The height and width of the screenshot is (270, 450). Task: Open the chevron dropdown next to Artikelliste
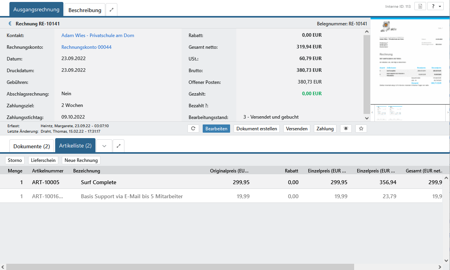104,146
